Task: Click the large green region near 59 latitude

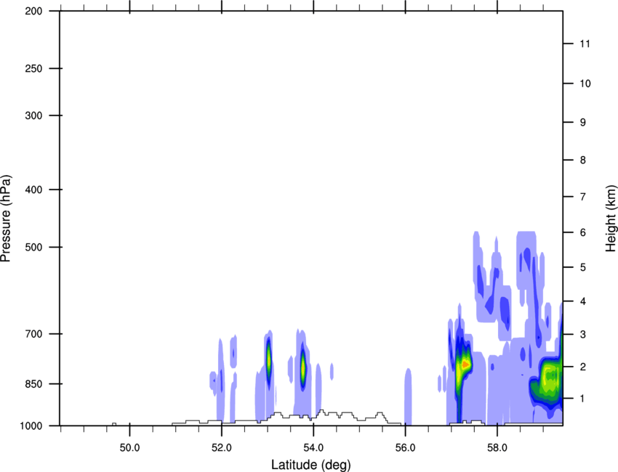Action: pos(550,377)
